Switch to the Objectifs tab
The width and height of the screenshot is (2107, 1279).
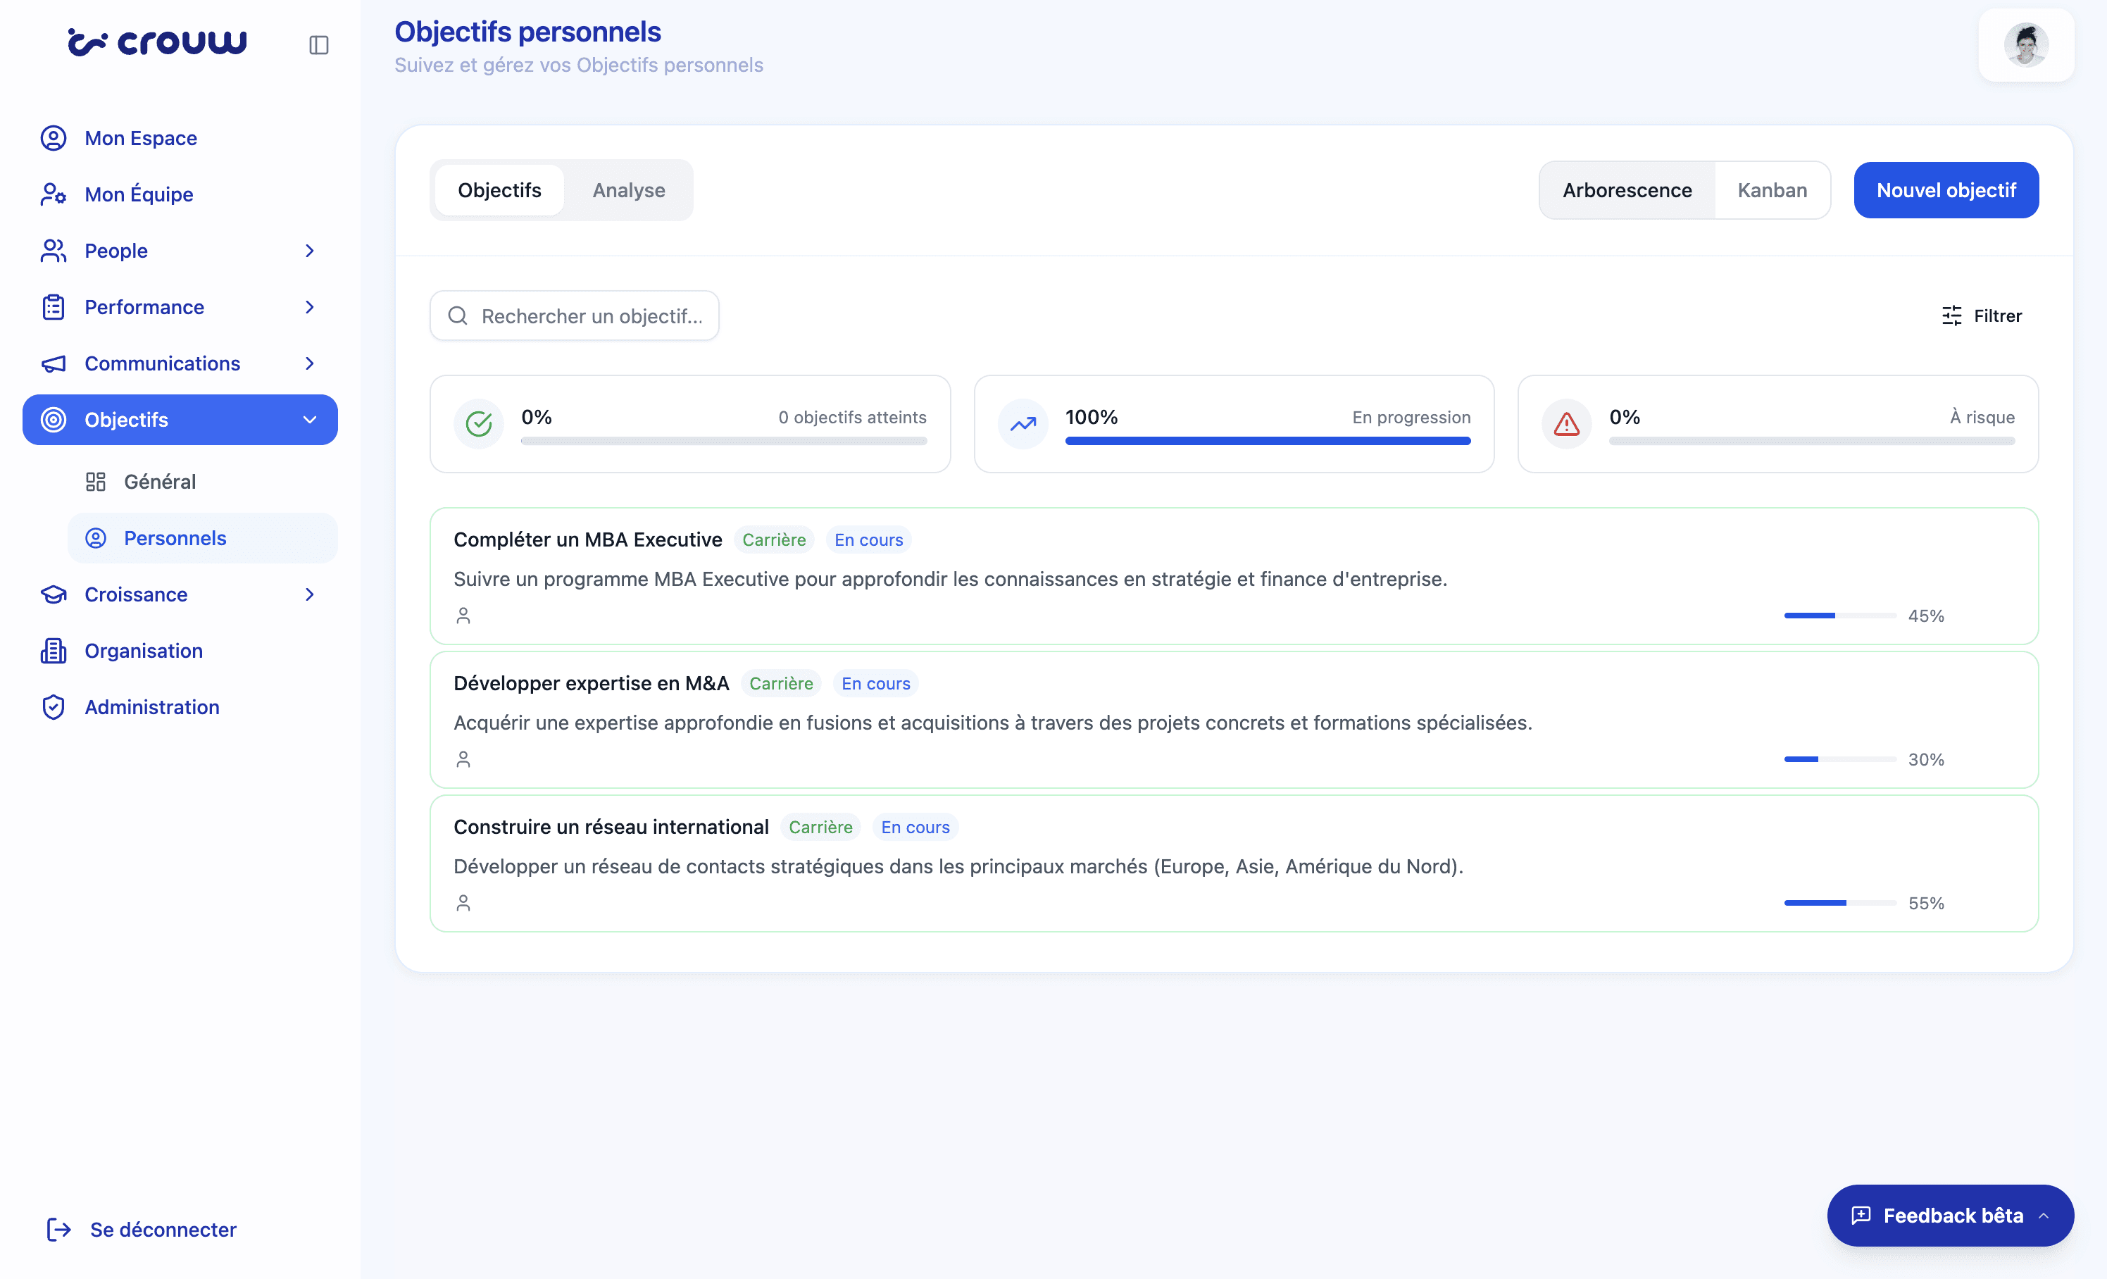point(499,189)
